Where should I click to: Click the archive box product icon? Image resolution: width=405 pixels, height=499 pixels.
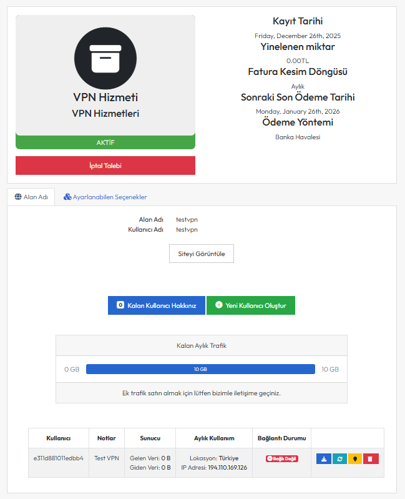105,58
